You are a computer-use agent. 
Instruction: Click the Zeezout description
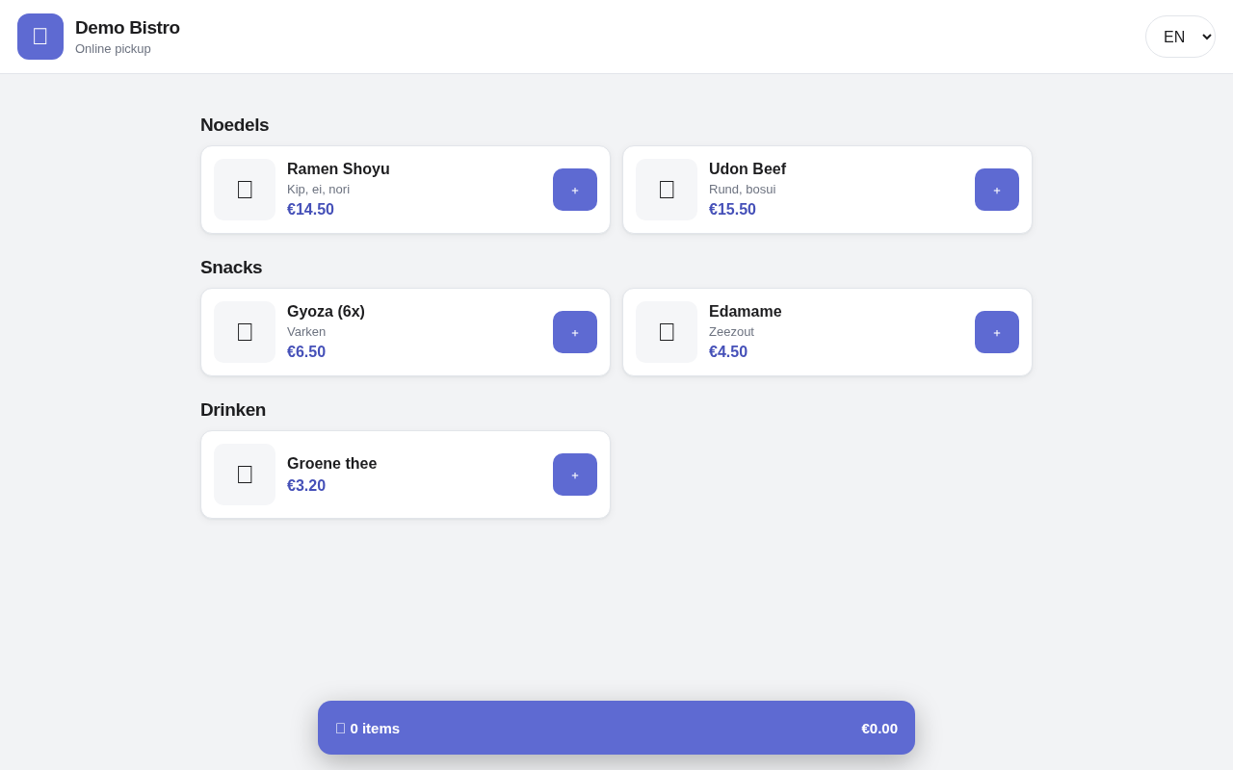tap(731, 332)
